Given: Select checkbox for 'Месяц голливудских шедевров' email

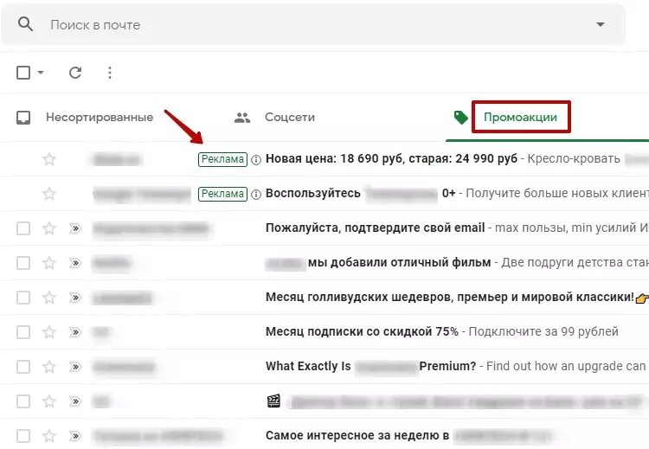Looking at the screenshot, I should pos(23,297).
